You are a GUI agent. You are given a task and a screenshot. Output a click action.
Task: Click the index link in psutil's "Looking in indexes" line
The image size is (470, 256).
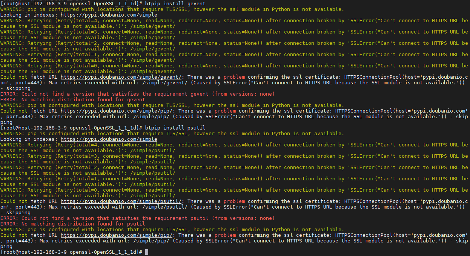point(109,139)
